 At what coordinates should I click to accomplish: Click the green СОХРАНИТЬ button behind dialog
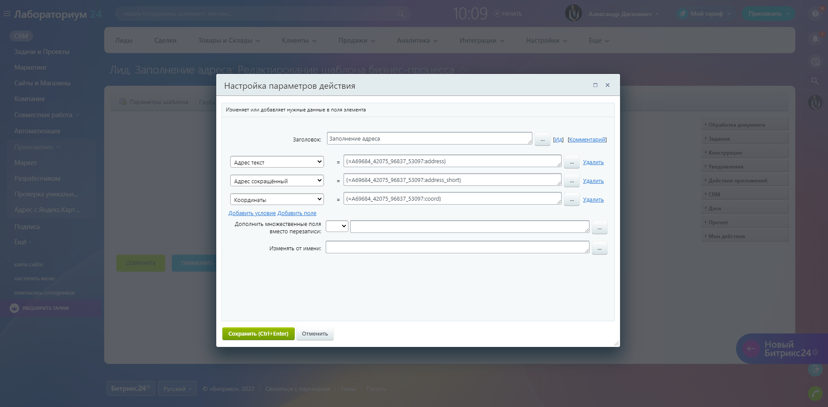(x=141, y=263)
